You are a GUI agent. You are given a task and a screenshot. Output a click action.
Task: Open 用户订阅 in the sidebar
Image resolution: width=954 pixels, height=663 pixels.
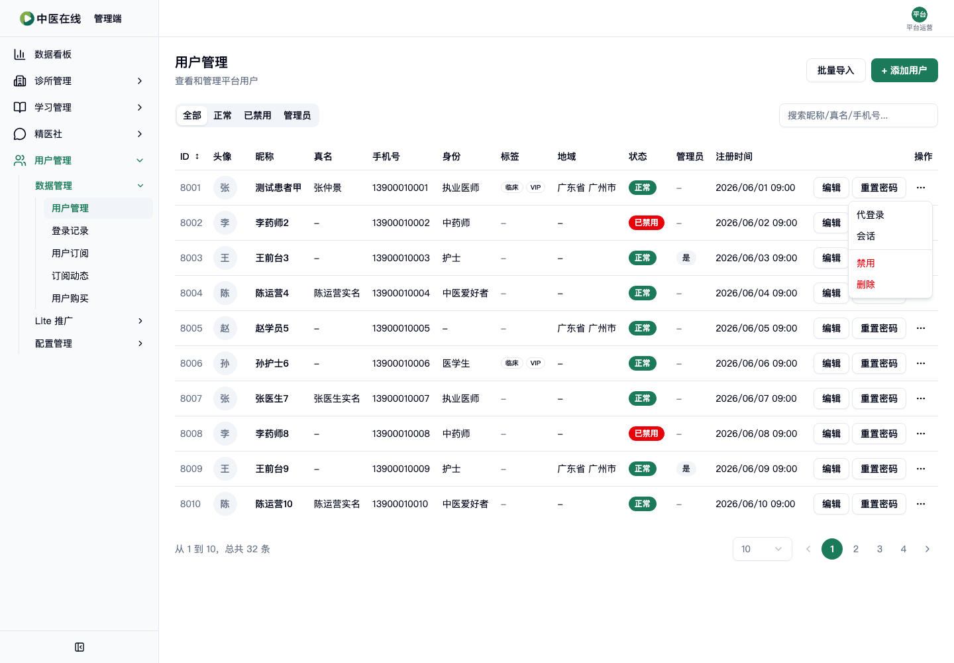tap(98, 253)
